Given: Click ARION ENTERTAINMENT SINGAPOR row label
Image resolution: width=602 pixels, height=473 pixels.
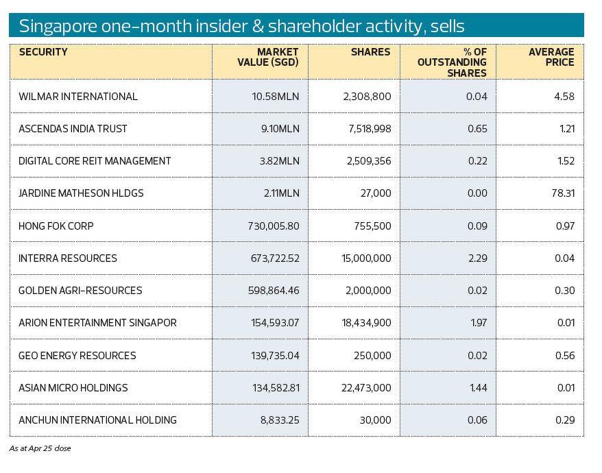Looking at the screenshot, I should (97, 323).
